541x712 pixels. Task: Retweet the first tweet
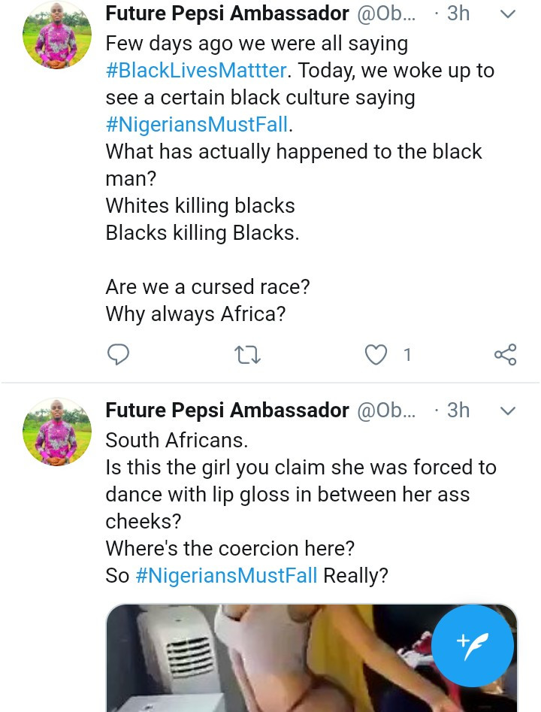(247, 354)
